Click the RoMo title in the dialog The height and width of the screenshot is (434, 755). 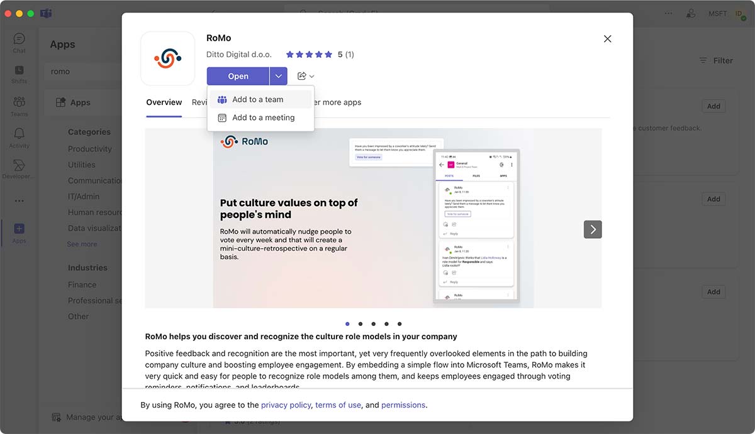219,38
